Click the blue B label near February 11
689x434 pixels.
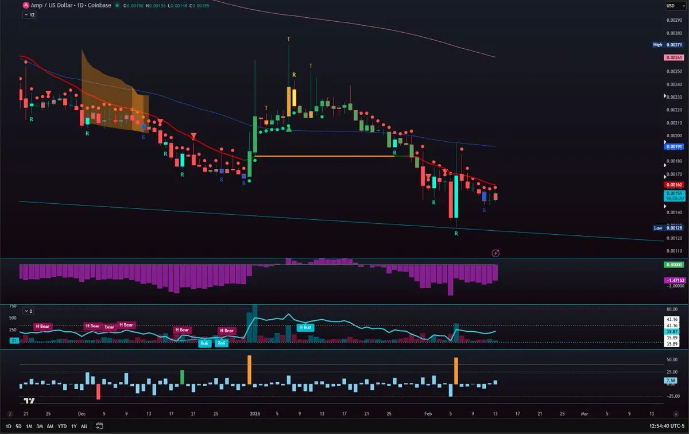(484, 210)
